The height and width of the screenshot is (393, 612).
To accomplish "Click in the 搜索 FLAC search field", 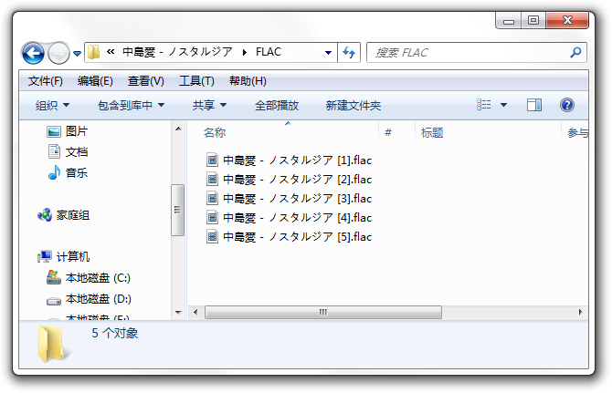I will 466,53.
